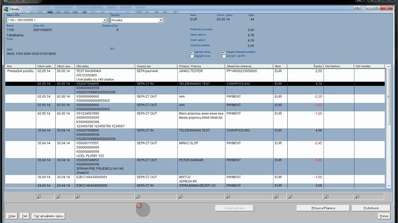Toggle the Zobraziť v EURO checkbox
This screenshot has height=223, width=398.
coord(224,56)
